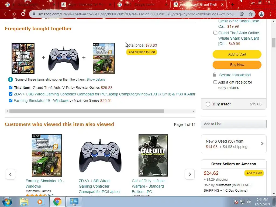Open Windows Start menu
The width and height of the screenshot is (276, 207).
click(x=7, y=202)
